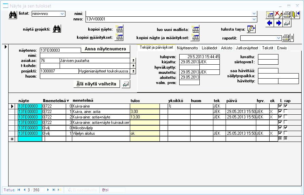Click the kopioi näyte icon
This screenshot has width=304, height=195.
click(x=120, y=29)
